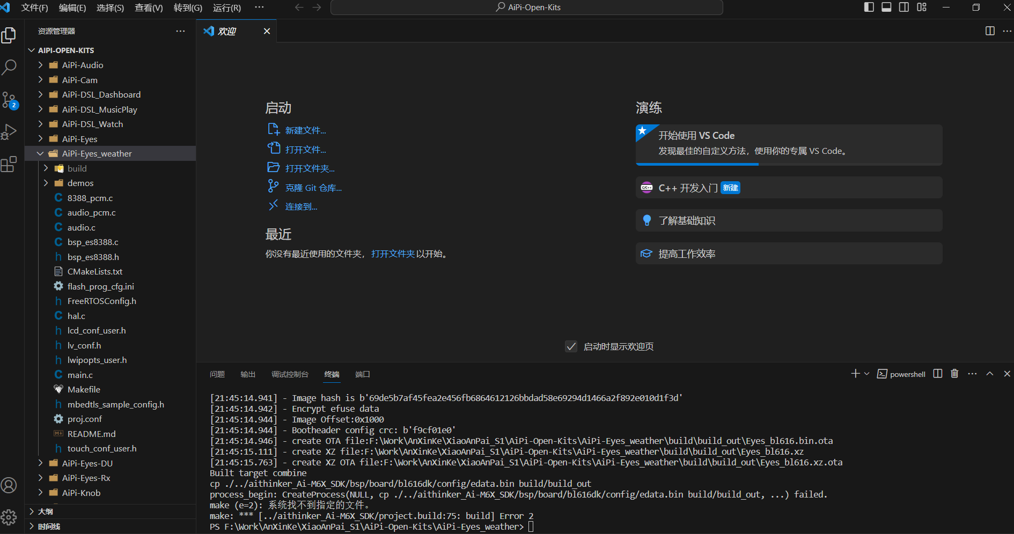Expand the AiPi-Knob folder
Viewport: 1014px width, 534px height.
tap(110, 493)
